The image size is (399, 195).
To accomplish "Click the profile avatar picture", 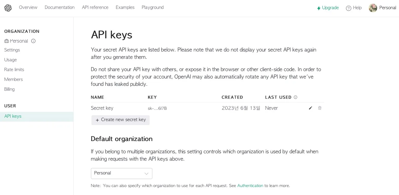I will pyautogui.click(x=373, y=8).
